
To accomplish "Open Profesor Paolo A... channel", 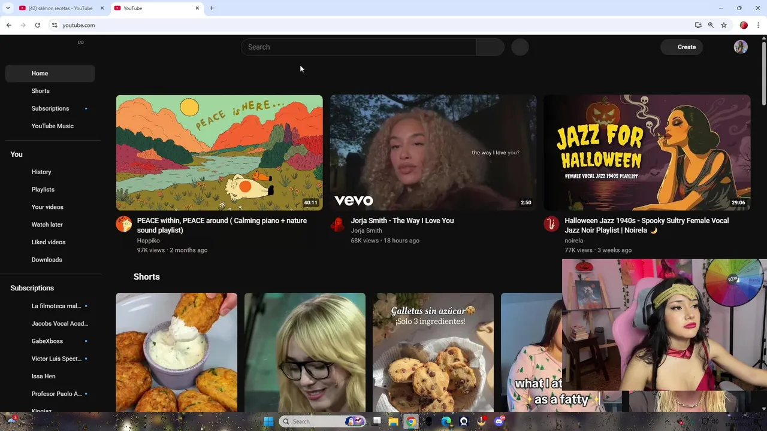I will pyautogui.click(x=50, y=394).
